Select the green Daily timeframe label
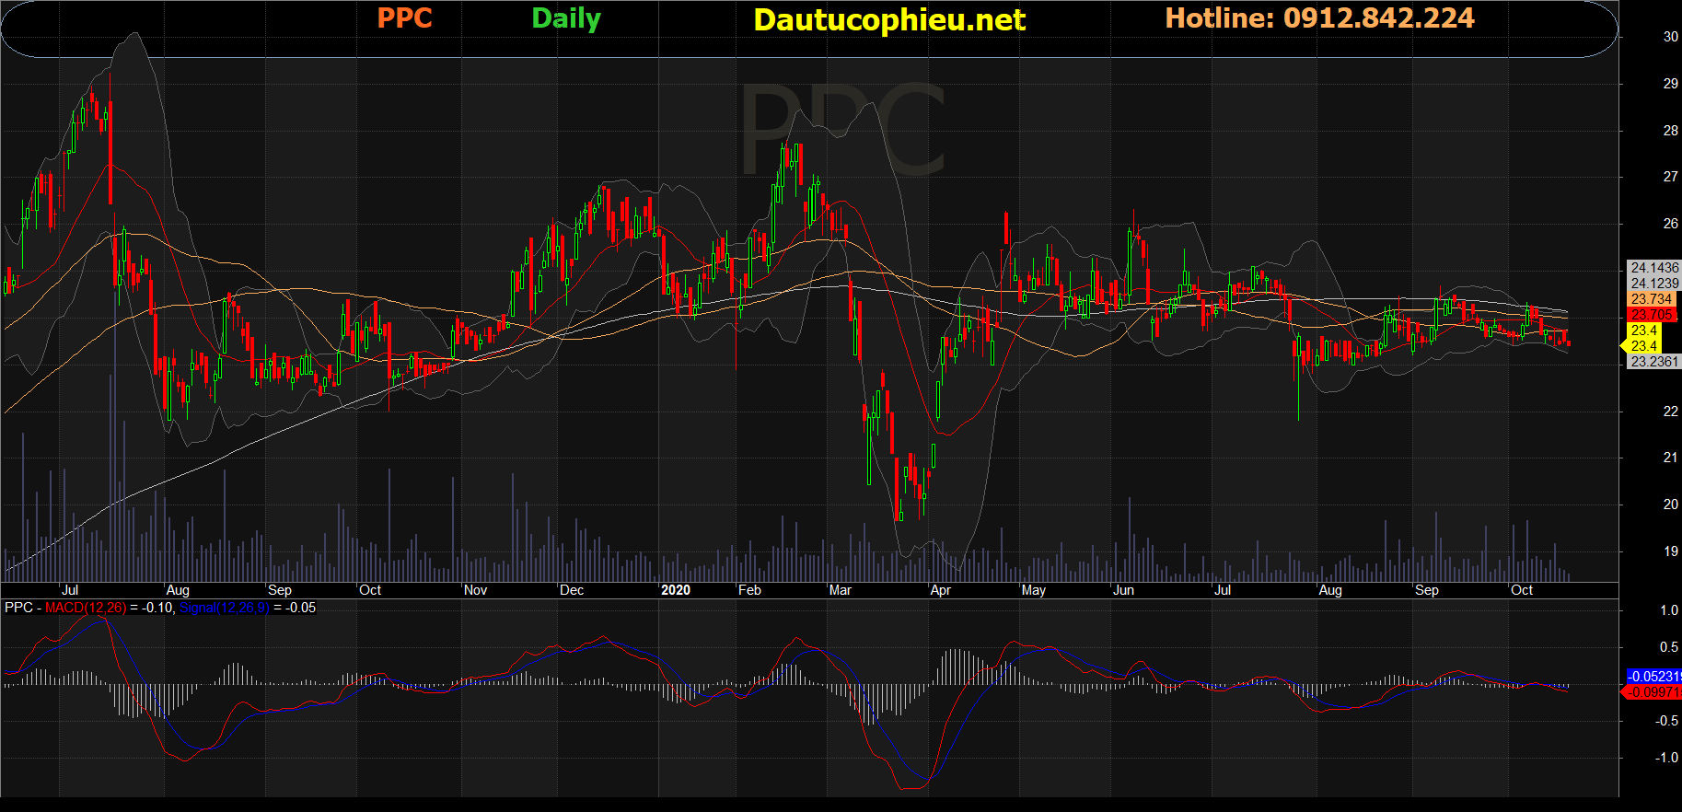This screenshot has height=812, width=1682. pos(566,18)
